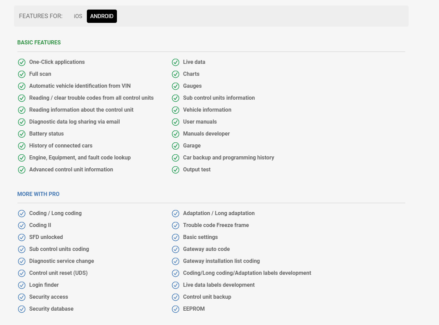Click the Automatic vehicle identification from VIN text

point(80,86)
